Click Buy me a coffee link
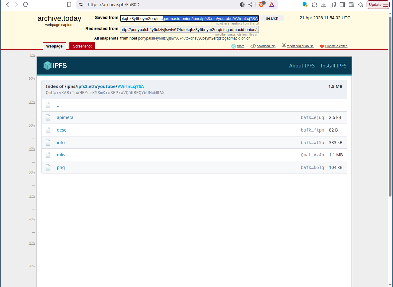 pyautogui.click(x=336, y=46)
